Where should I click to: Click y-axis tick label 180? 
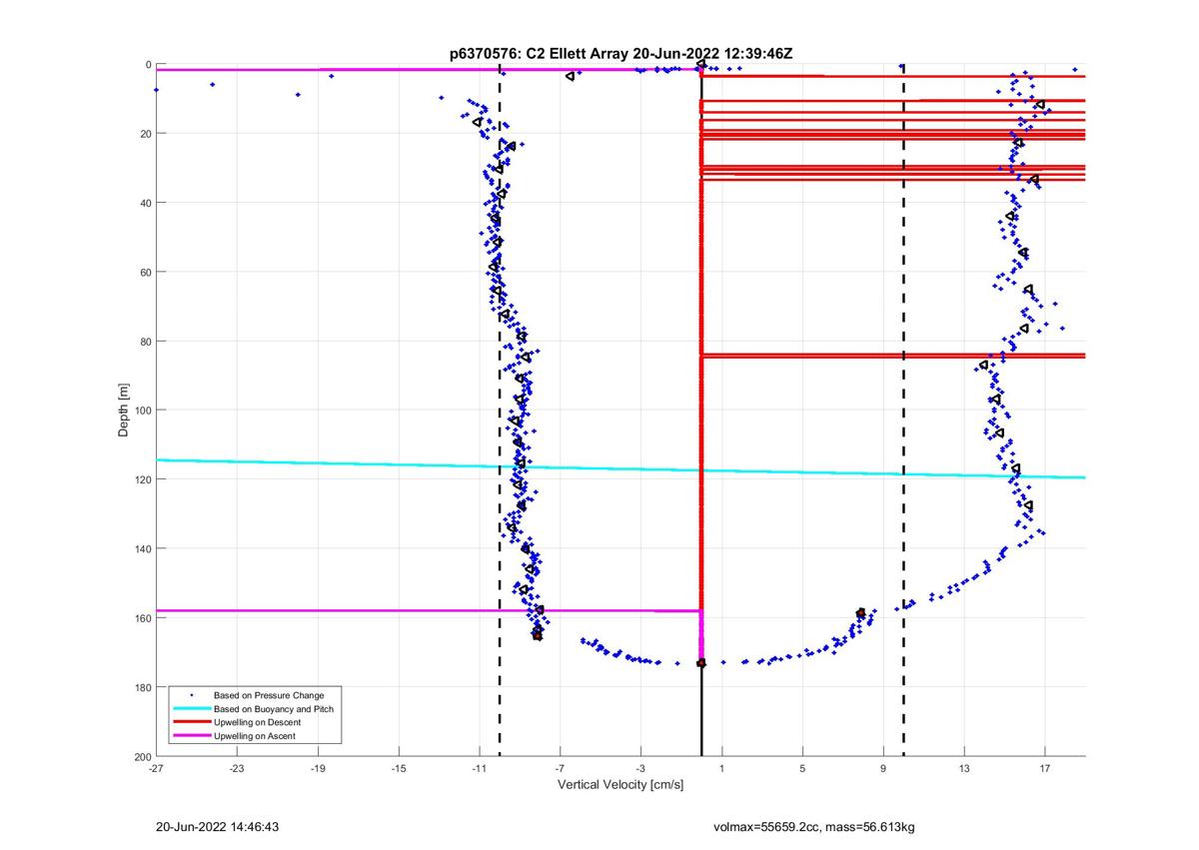142,687
